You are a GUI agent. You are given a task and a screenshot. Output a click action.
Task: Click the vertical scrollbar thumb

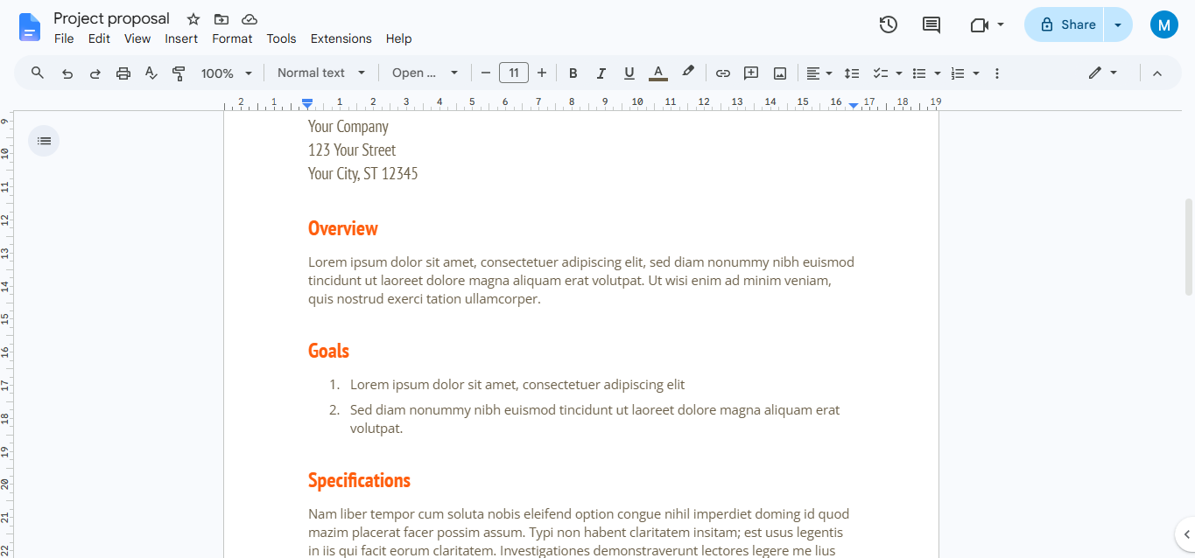click(1188, 247)
